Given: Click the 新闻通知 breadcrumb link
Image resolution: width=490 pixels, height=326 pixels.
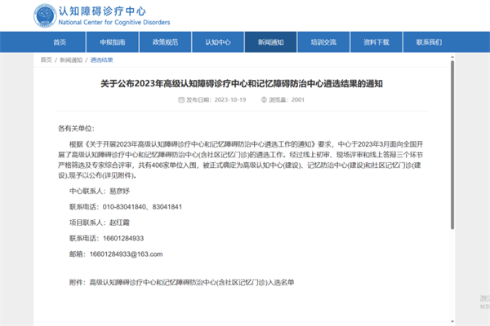Looking at the screenshot, I should [70, 60].
